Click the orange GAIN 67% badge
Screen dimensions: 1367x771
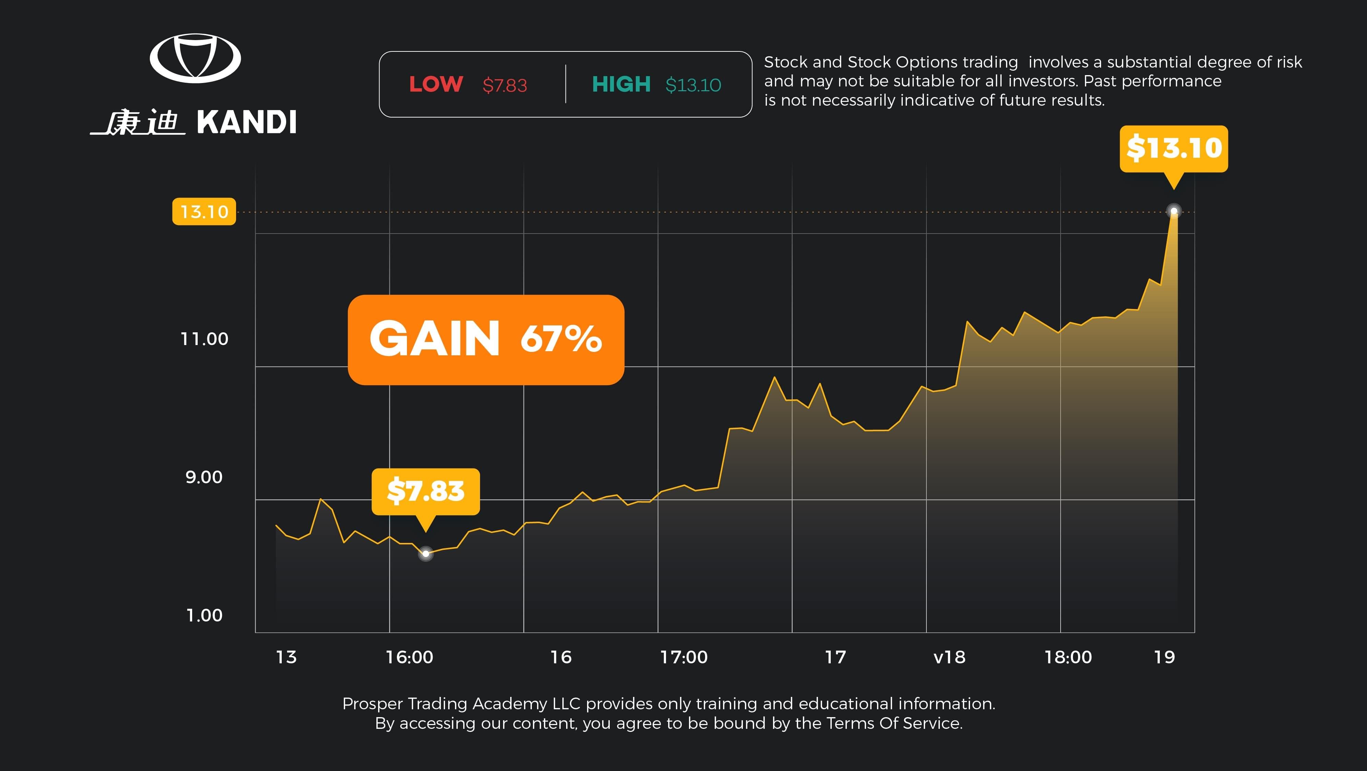486,339
